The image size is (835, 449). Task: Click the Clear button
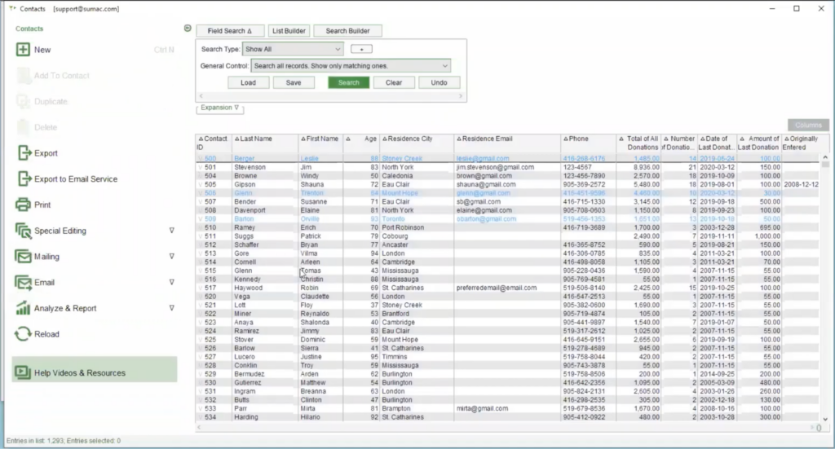[394, 82]
